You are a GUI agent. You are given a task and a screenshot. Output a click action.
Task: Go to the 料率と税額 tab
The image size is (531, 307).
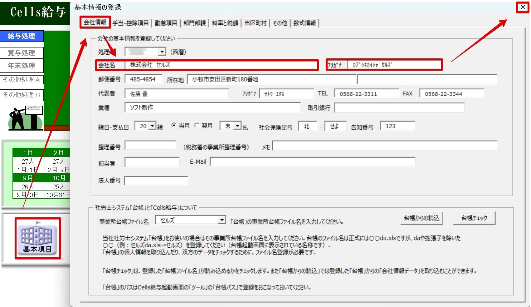click(x=225, y=23)
